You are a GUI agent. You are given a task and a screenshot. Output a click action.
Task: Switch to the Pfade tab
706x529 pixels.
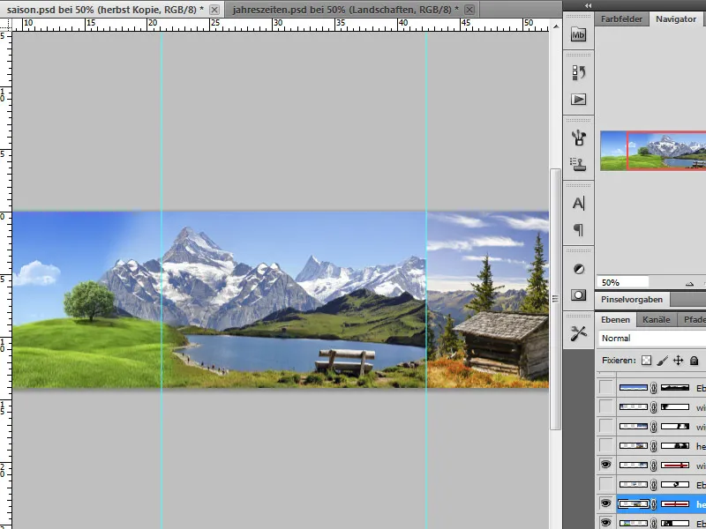click(x=694, y=320)
